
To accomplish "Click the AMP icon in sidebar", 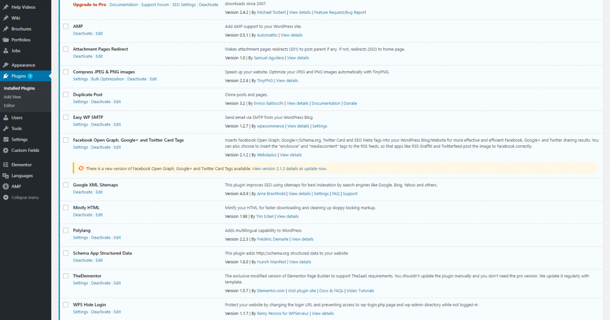I will point(6,186).
